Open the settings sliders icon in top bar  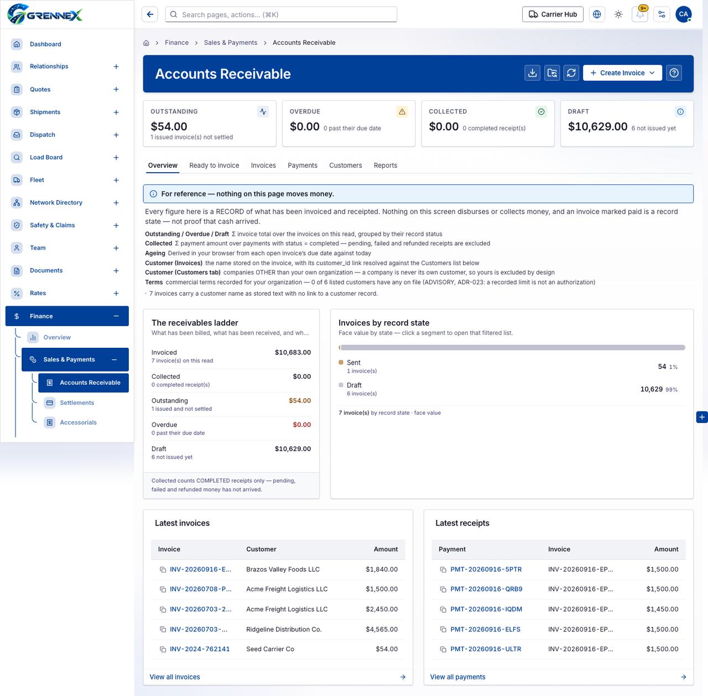pyautogui.click(x=662, y=14)
